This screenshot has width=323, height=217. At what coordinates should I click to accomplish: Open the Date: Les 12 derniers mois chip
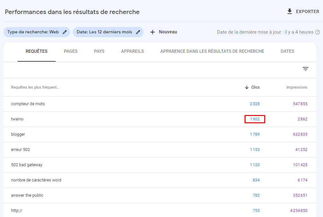point(104,32)
